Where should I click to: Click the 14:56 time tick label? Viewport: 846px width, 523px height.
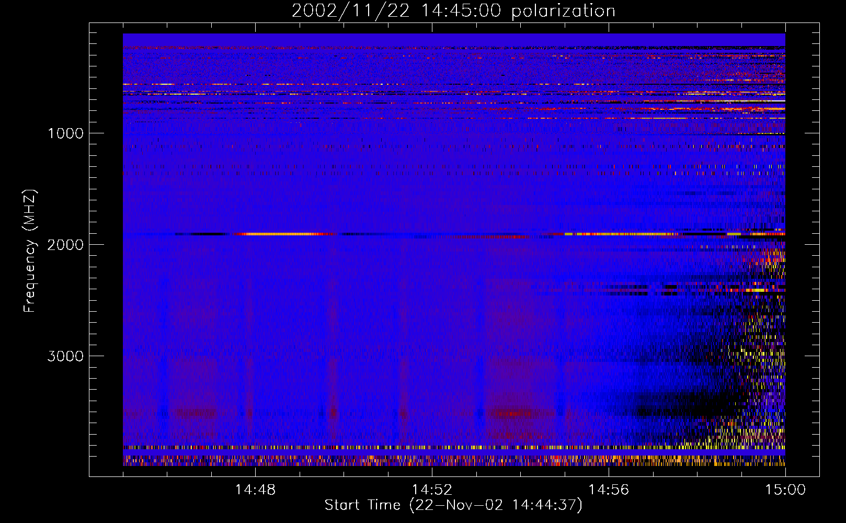click(x=609, y=490)
